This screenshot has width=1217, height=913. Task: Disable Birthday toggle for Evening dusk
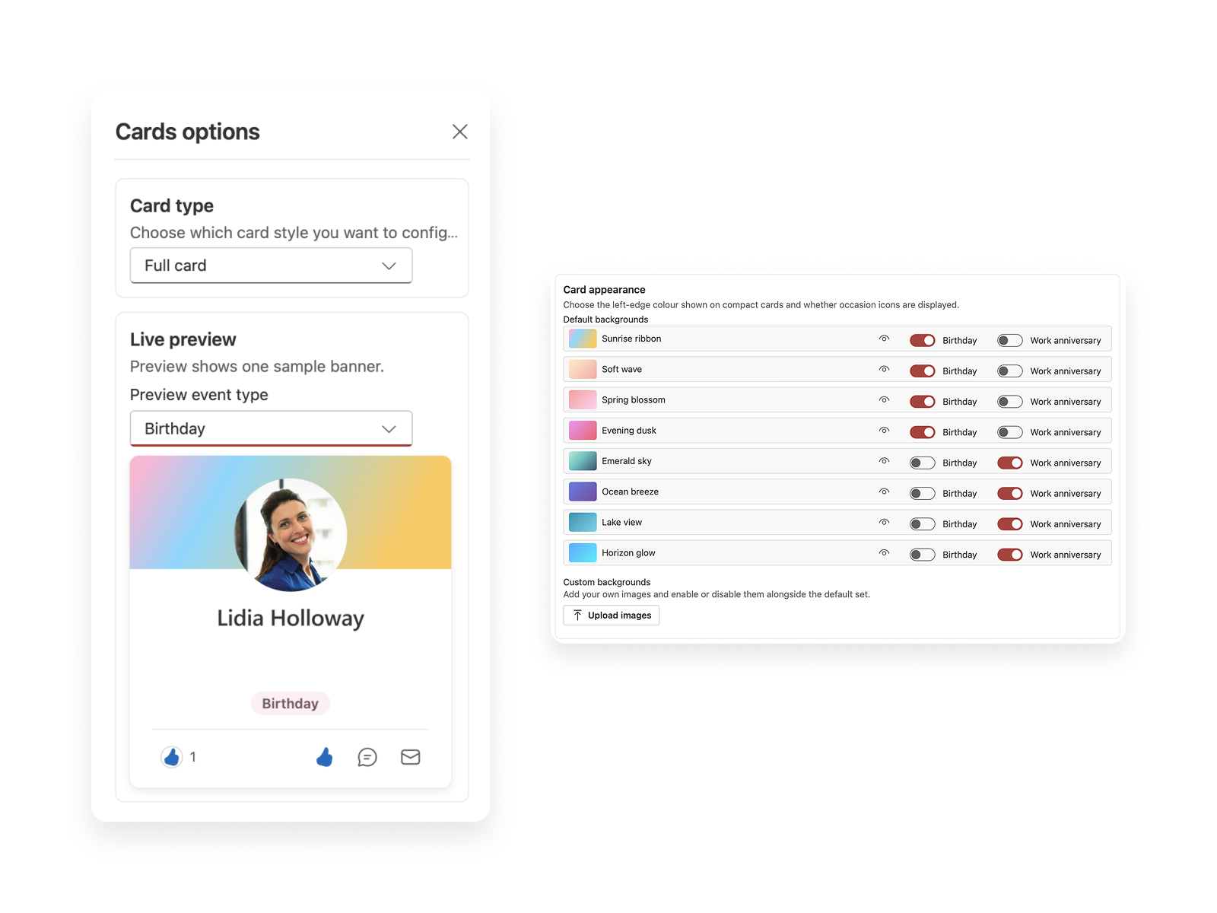(x=923, y=432)
